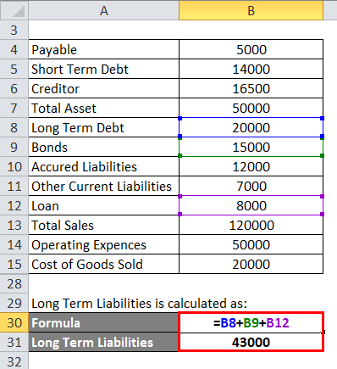Select row 3 header
The image size is (337, 369).
[14, 30]
